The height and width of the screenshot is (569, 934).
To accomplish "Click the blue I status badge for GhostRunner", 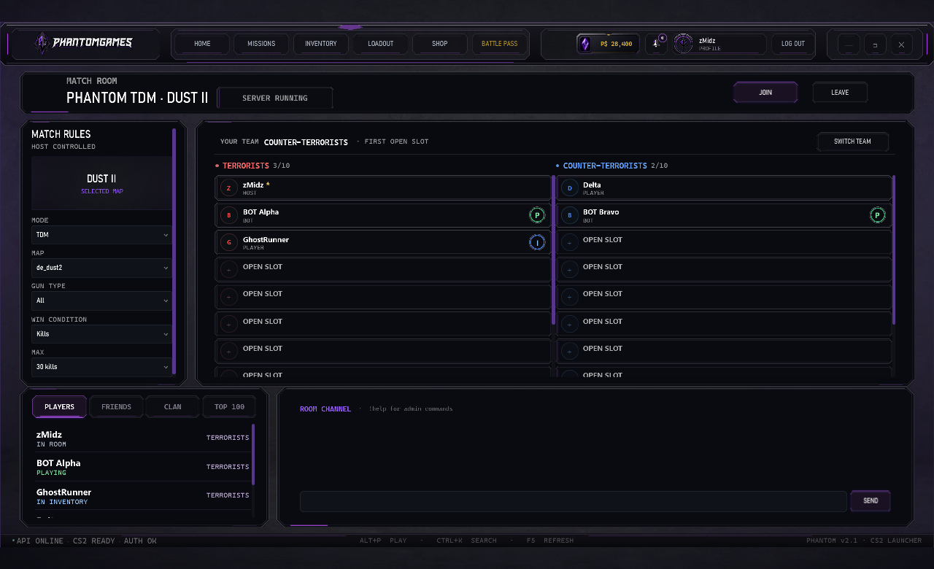I will pos(537,243).
